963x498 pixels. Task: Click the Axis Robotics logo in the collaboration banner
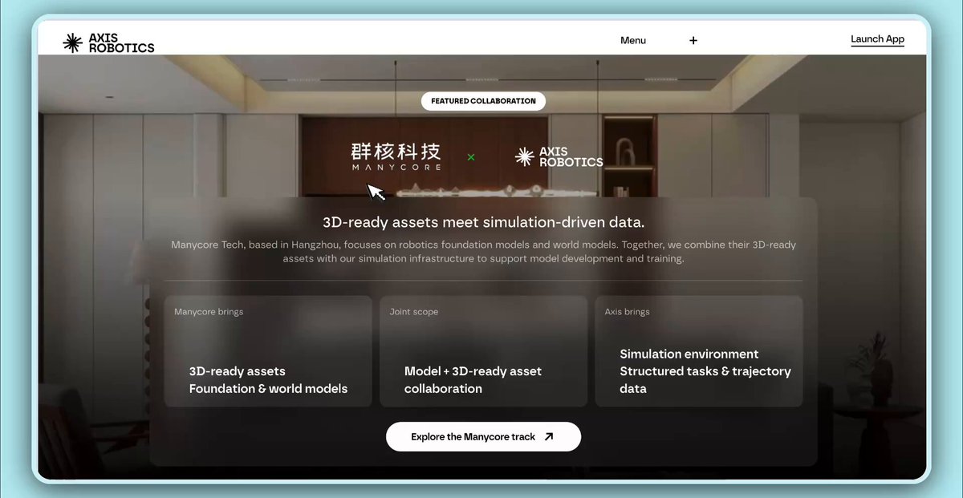coord(559,157)
